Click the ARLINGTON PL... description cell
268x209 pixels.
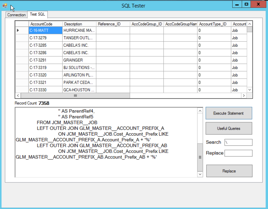[79, 75]
